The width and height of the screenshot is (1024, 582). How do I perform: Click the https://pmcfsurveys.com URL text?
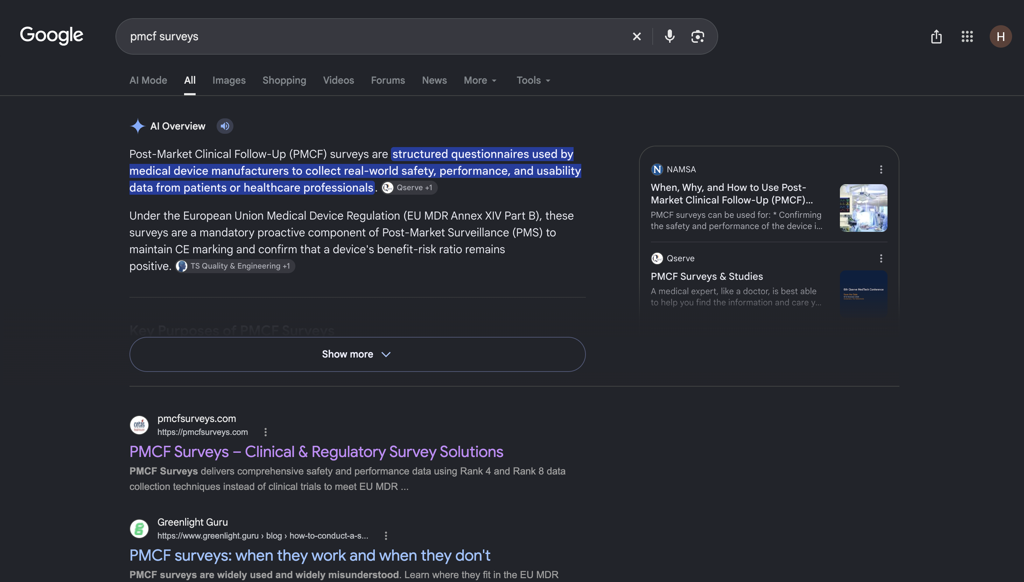pyautogui.click(x=203, y=432)
